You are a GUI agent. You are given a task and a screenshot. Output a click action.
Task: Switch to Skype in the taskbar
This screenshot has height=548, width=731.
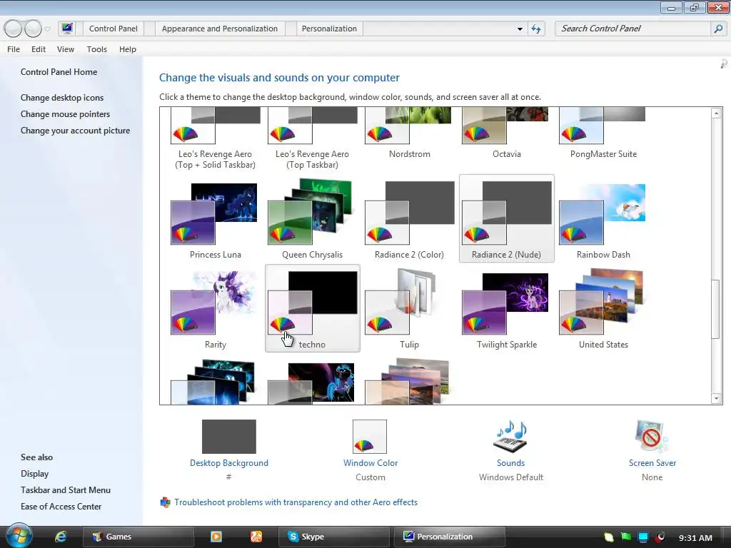point(333,537)
